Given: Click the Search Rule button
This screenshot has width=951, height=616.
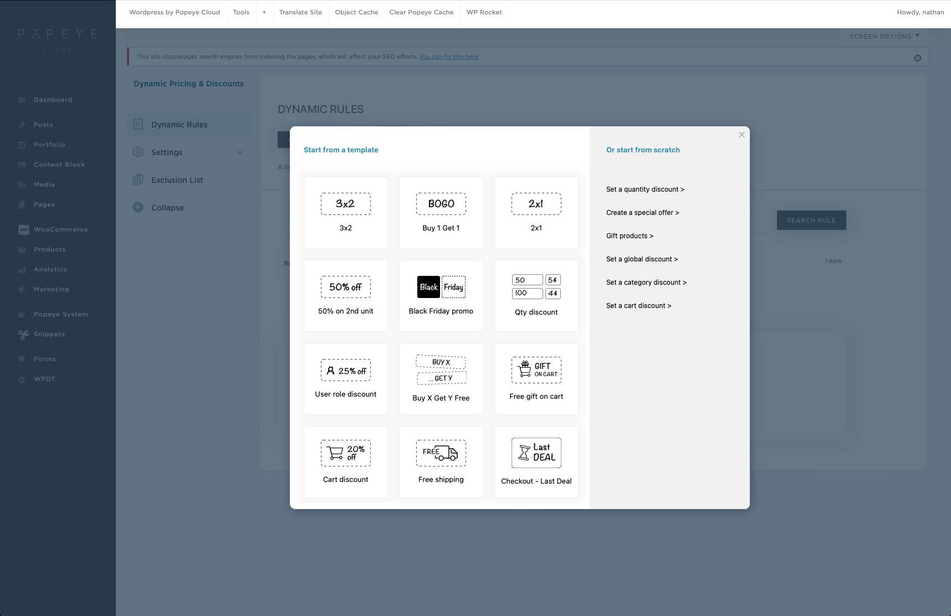Looking at the screenshot, I should [x=811, y=220].
